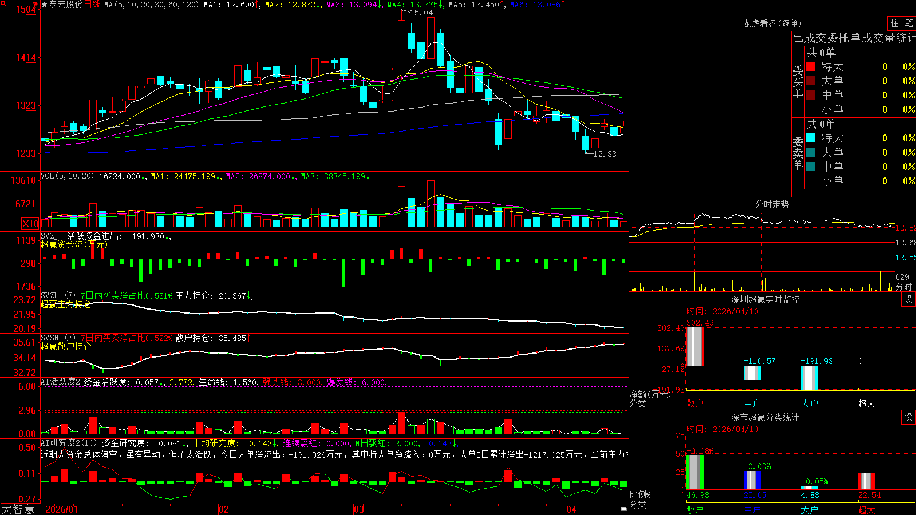Click the dark red 大单 buy-order swatch

pos(811,81)
